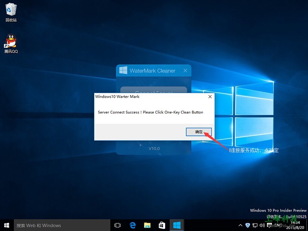Screen dimensions: 308x231
Task: Open the Windows Start menu
Action: (x=7, y=225)
